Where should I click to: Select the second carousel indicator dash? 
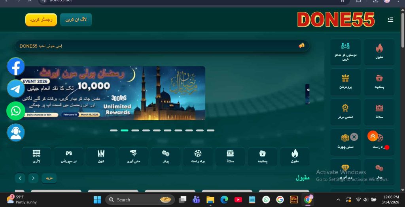coord(125,130)
